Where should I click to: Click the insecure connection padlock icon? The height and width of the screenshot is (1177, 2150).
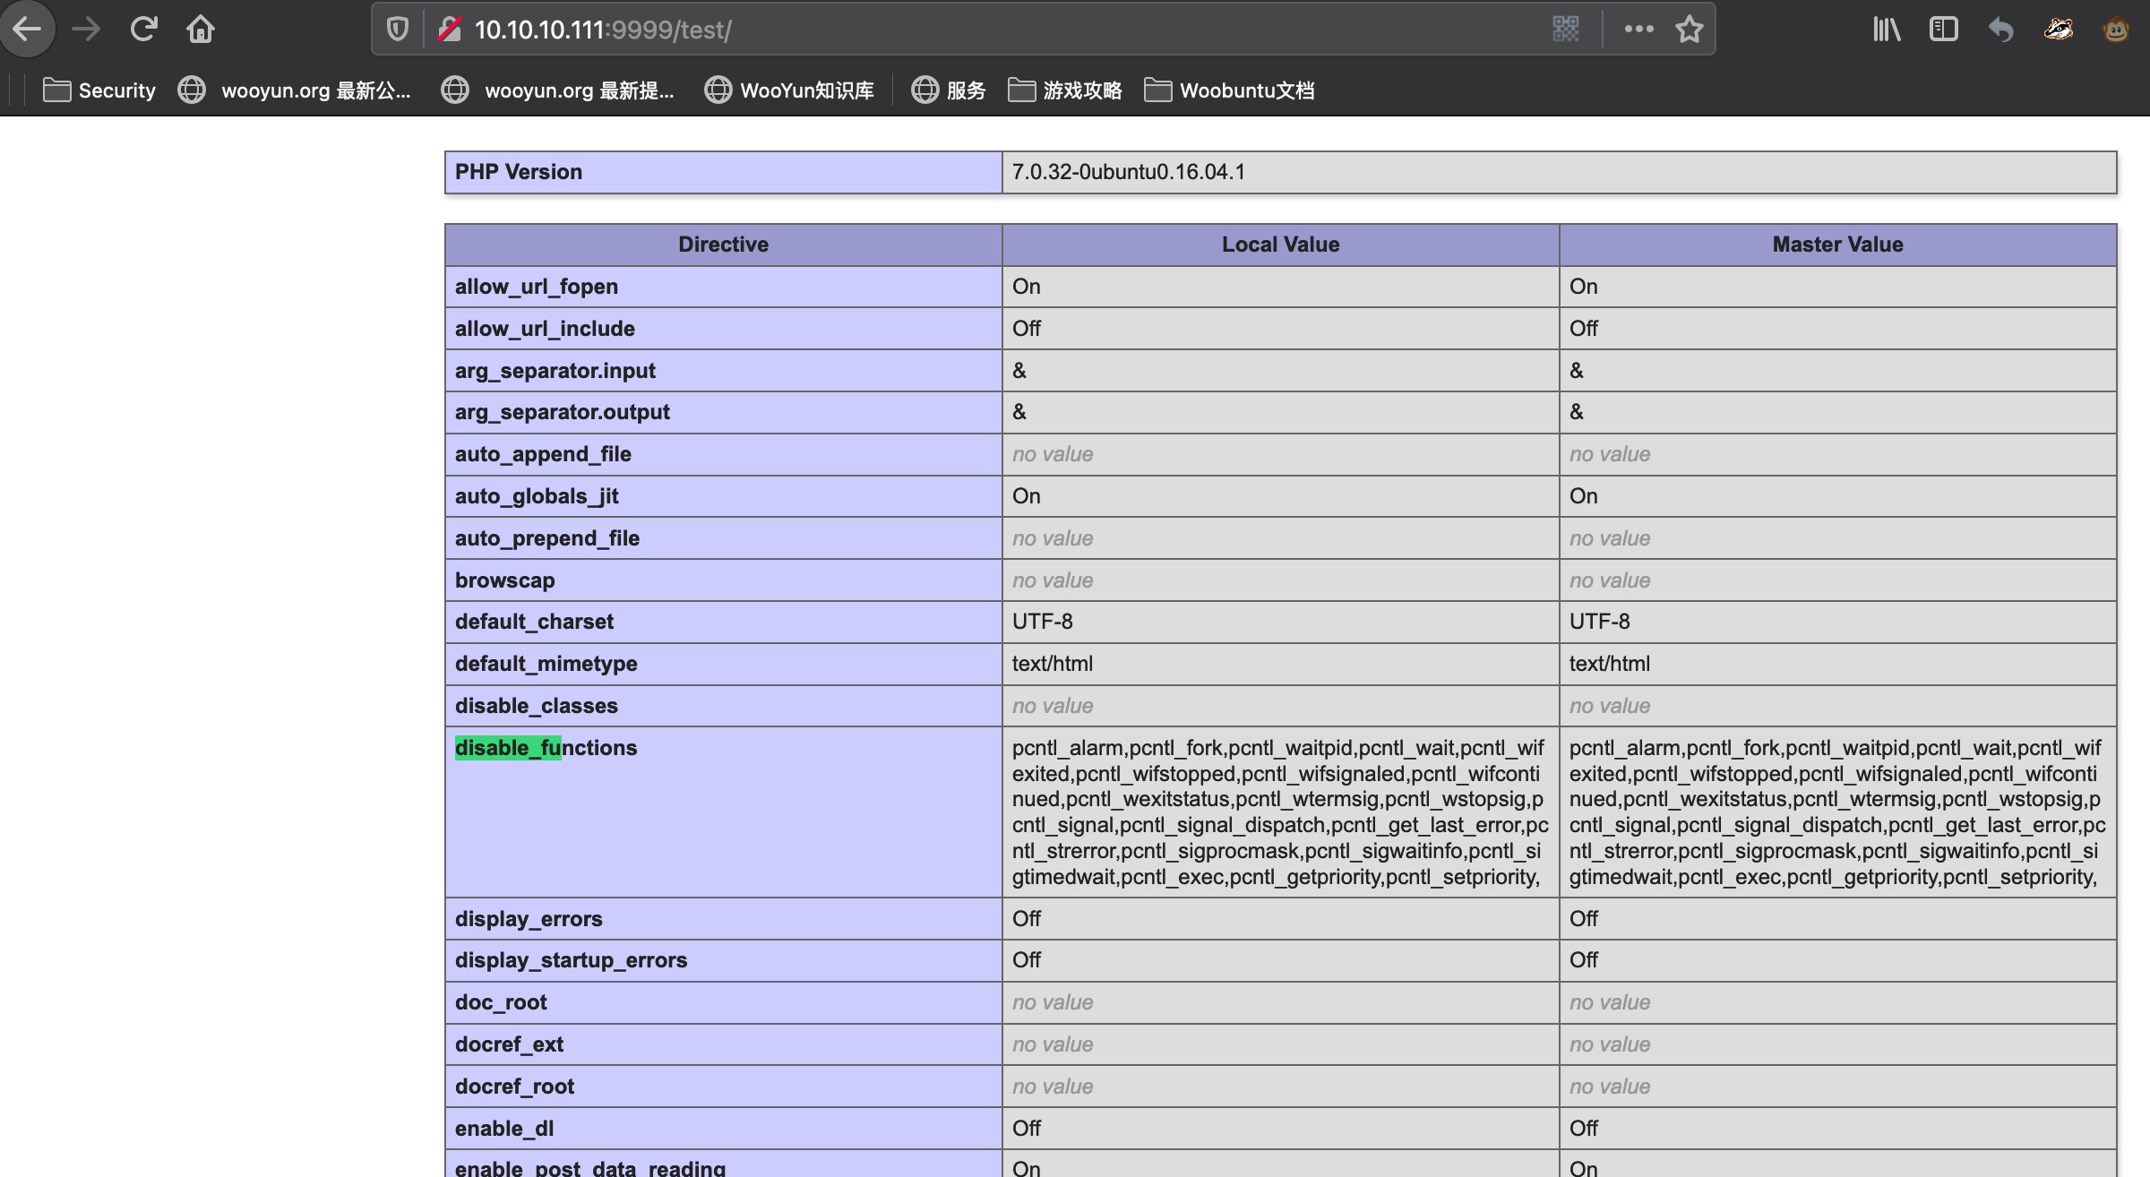coord(449,30)
